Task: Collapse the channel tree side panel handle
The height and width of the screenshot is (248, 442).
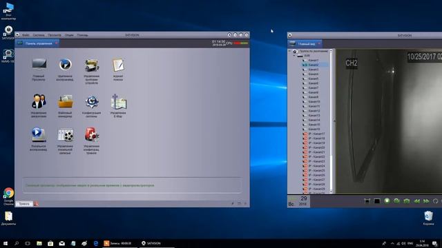Action: click(334, 121)
